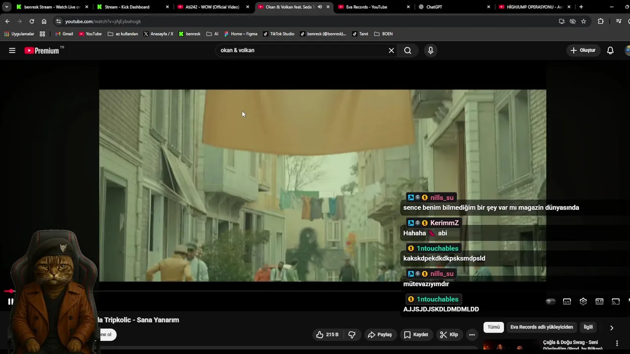Start voice search with microphone icon

(431, 50)
